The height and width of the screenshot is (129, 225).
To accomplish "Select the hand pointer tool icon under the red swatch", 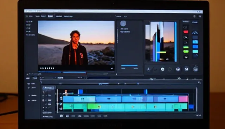I will point(186,38).
